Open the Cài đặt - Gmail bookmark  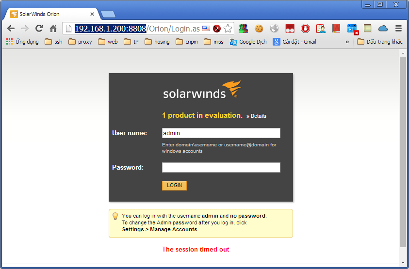[x=294, y=42]
